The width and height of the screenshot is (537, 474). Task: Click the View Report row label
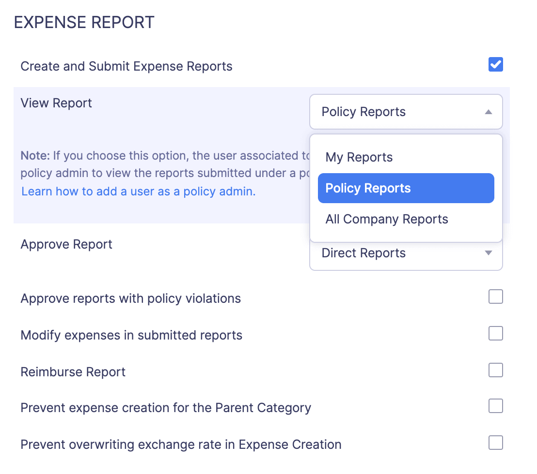point(56,103)
